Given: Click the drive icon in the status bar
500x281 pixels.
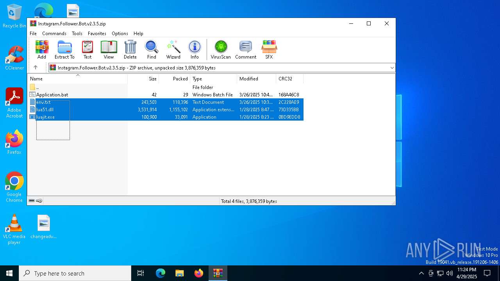Looking at the screenshot, I should [32, 201].
